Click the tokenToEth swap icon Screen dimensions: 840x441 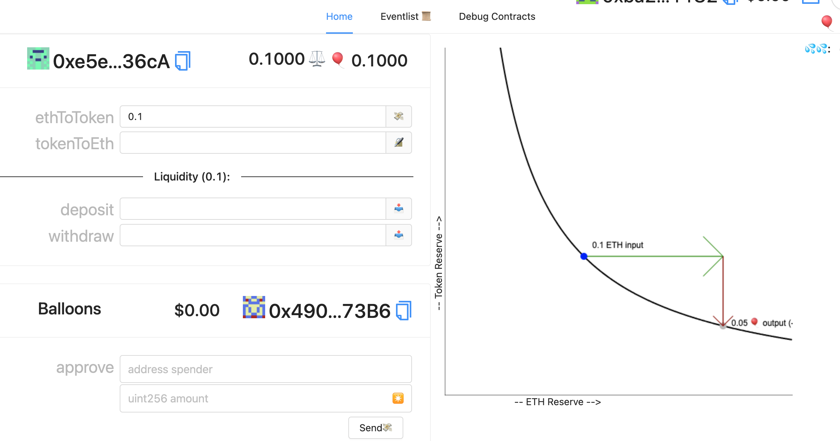point(399,143)
